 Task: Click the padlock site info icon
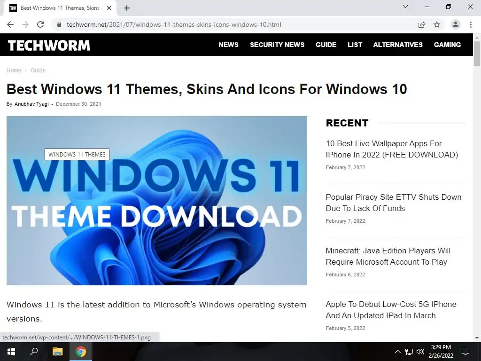(x=59, y=24)
